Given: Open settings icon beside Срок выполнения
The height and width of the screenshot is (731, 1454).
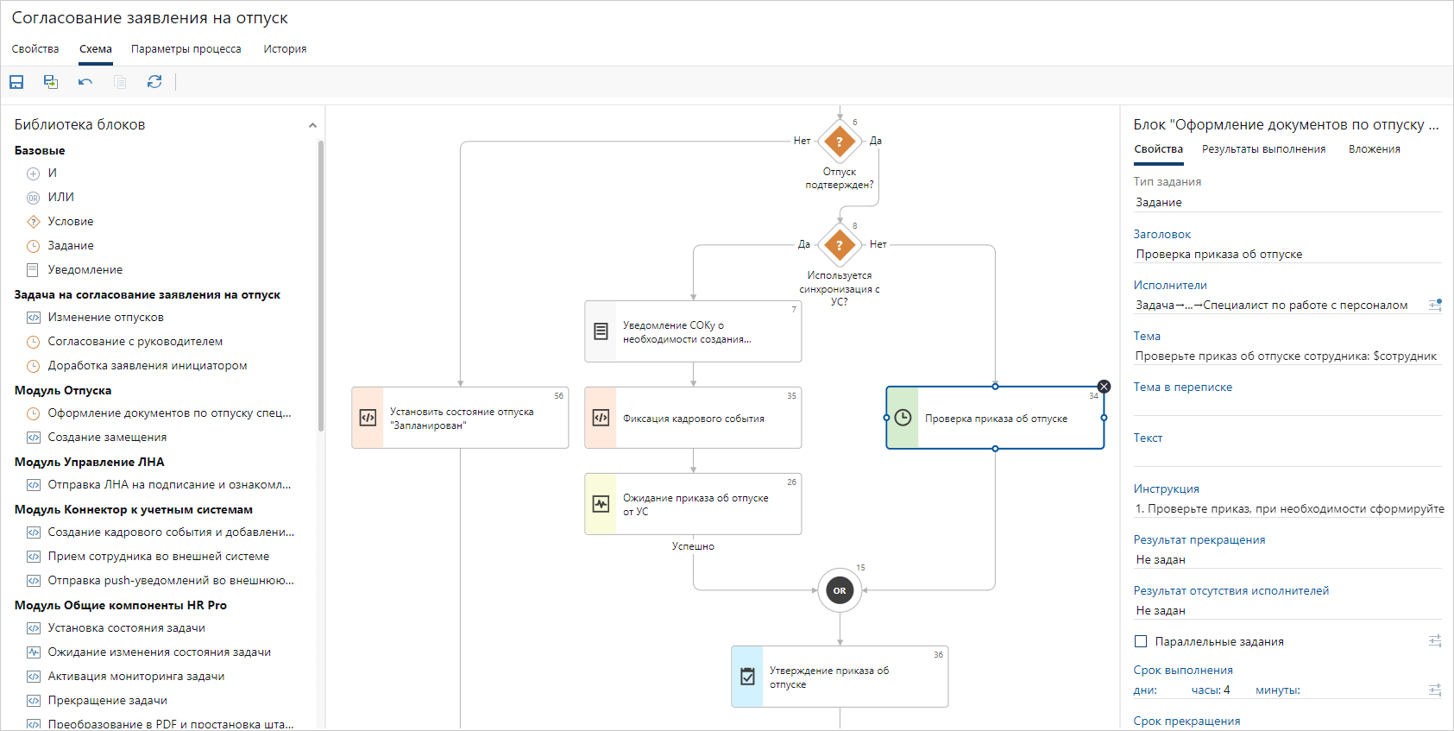Looking at the screenshot, I should pos(1435,690).
